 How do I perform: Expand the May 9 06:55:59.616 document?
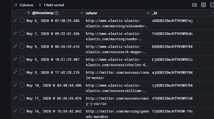click(15, 46)
